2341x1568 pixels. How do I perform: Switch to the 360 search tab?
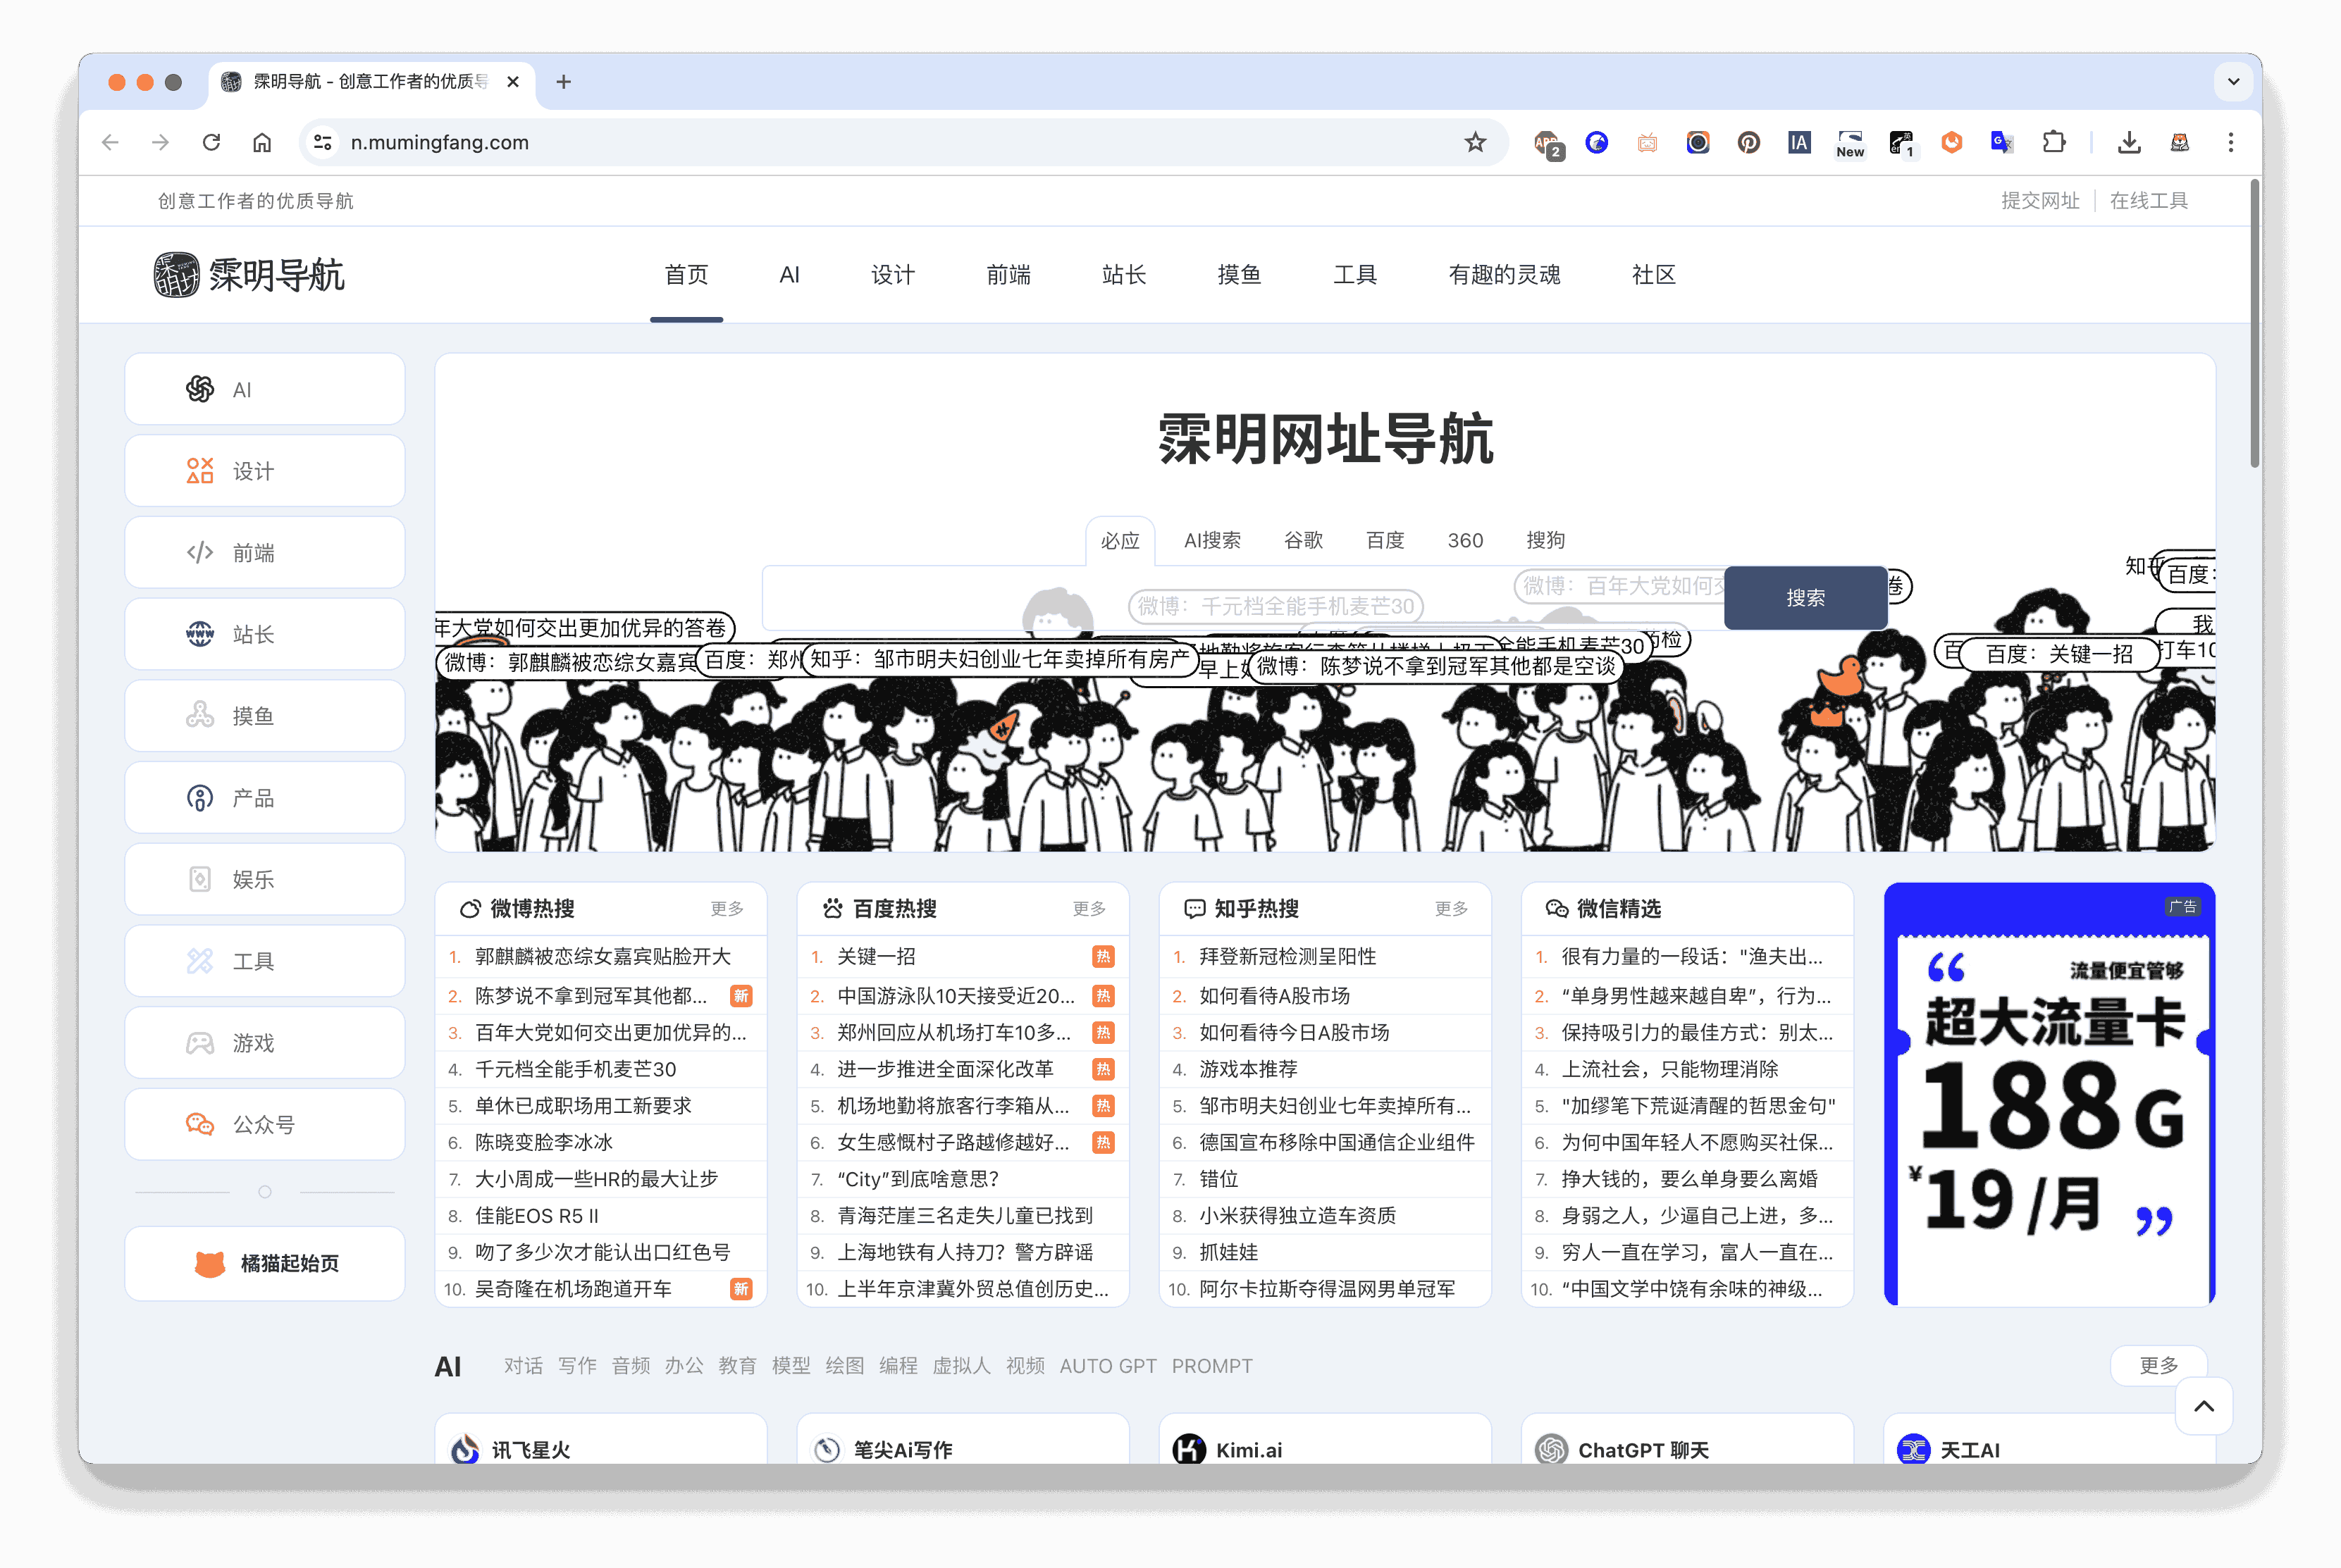[x=1466, y=541]
